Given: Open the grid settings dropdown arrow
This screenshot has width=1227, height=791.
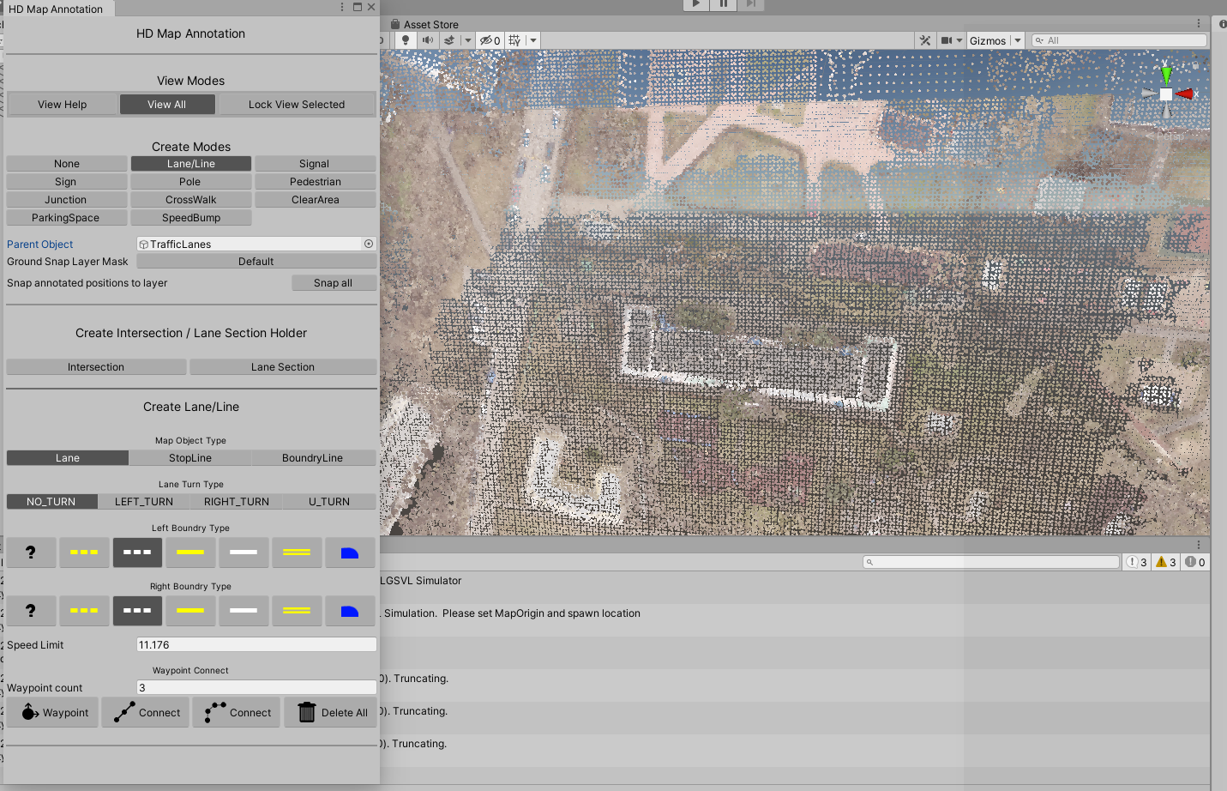Looking at the screenshot, I should pos(532,39).
